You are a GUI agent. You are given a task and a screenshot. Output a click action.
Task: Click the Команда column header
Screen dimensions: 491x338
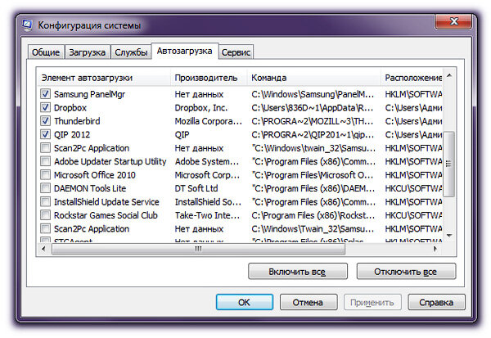pos(314,78)
